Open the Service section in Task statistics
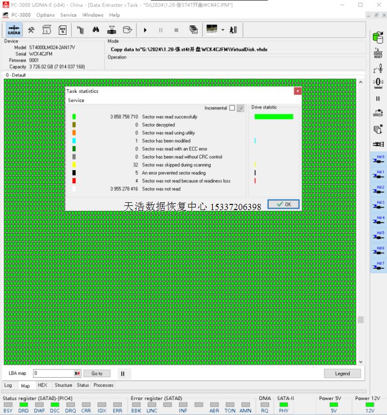This screenshot has height=415, width=387. pos(76,100)
